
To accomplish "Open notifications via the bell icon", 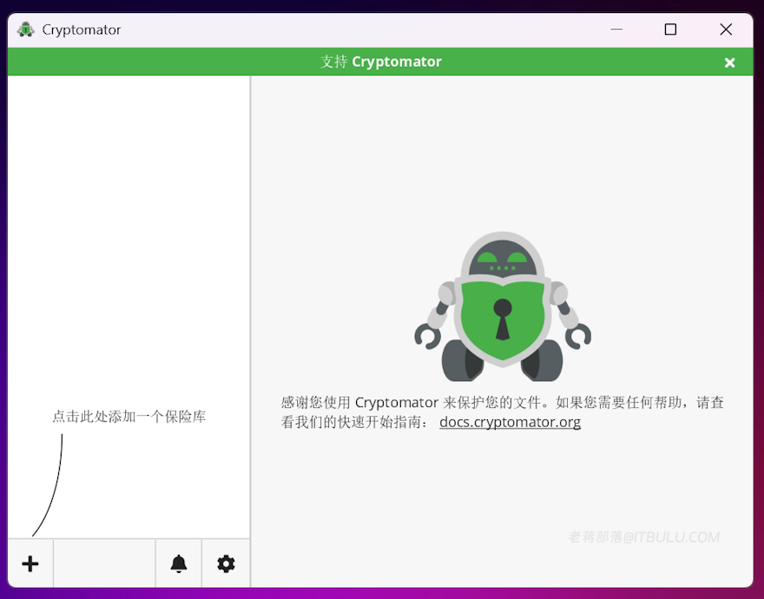I will [178, 564].
